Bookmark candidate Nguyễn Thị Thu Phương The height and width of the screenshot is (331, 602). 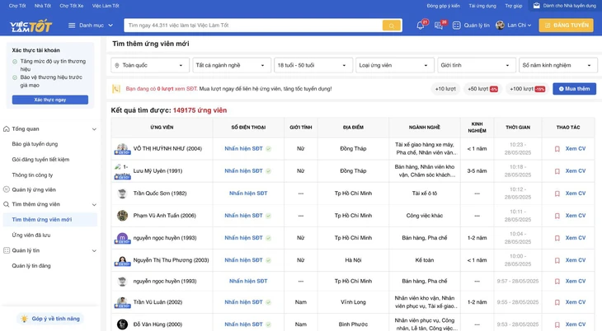point(557,260)
